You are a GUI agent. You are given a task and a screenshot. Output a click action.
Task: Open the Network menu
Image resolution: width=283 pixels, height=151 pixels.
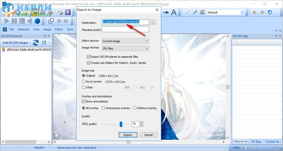pos(24,29)
